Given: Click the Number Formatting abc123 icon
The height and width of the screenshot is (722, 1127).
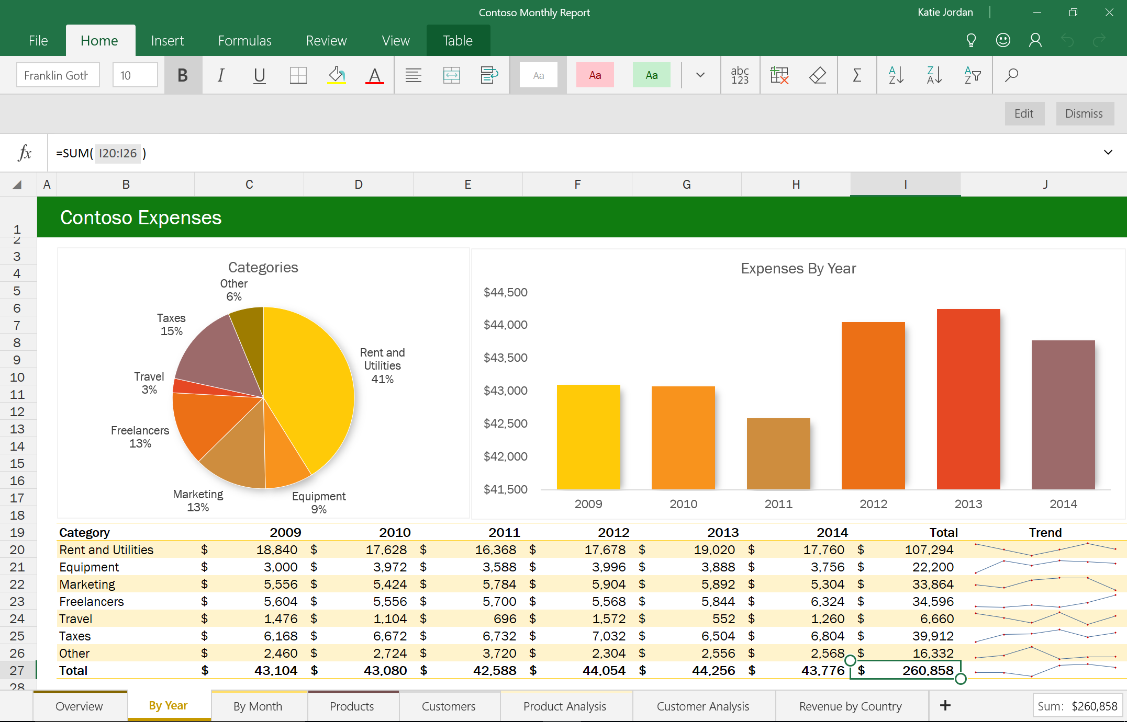Looking at the screenshot, I should [x=740, y=75].
